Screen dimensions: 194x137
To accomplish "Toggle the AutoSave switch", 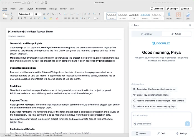I will pyautogui.click(x=24, y=3).
